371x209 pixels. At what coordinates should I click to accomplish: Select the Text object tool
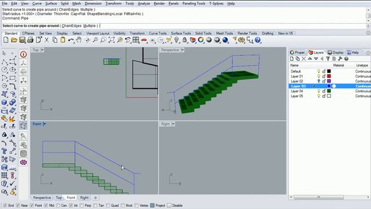4,151
